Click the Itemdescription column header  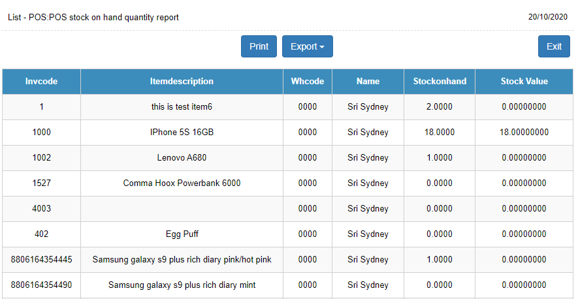[x=182, y=82]
